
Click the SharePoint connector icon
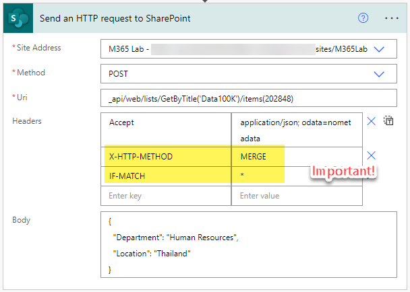tap(18, 18)
